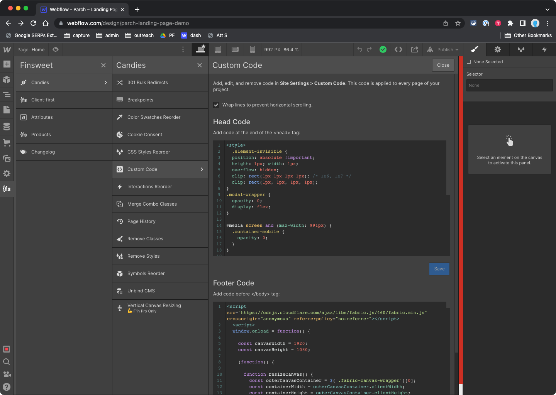The image size is (556, 395).
Task: Expand the Candies submenu arrow
Action: pyautogui.click(x=106, y=83)
